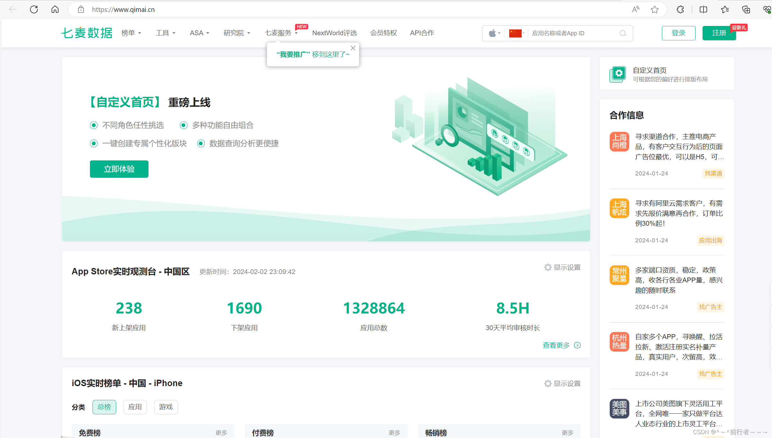The image size is (772, 438).
Task: View site info via the lock icon
Action: (x=81, y=9)
